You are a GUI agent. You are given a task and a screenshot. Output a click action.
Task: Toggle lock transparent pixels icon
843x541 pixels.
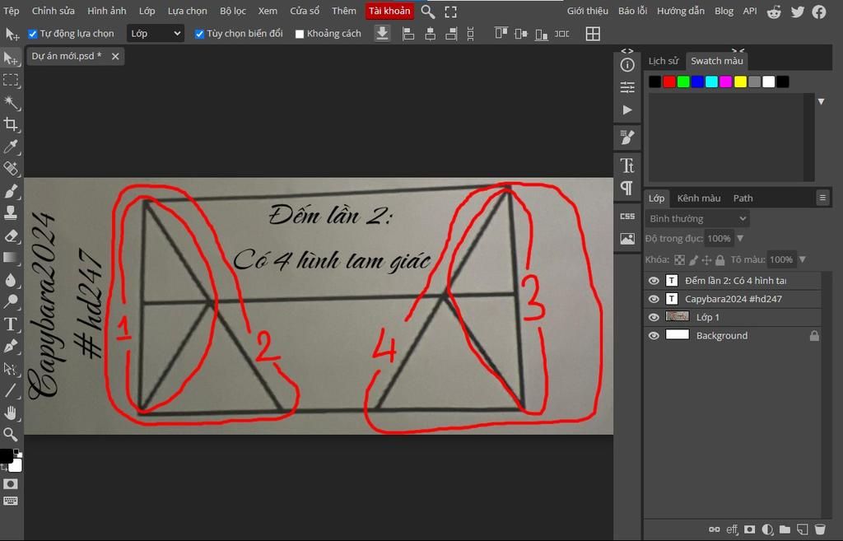tap(679, 259)
